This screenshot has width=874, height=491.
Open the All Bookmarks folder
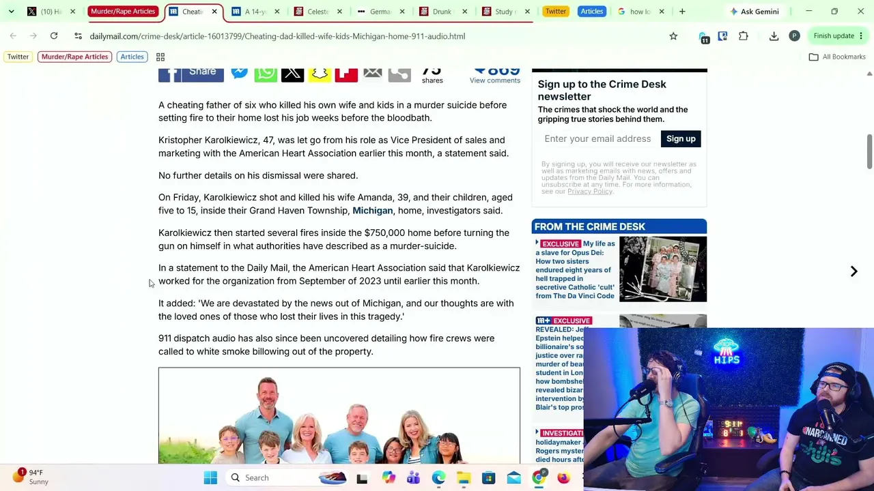(x=837, y=57)
